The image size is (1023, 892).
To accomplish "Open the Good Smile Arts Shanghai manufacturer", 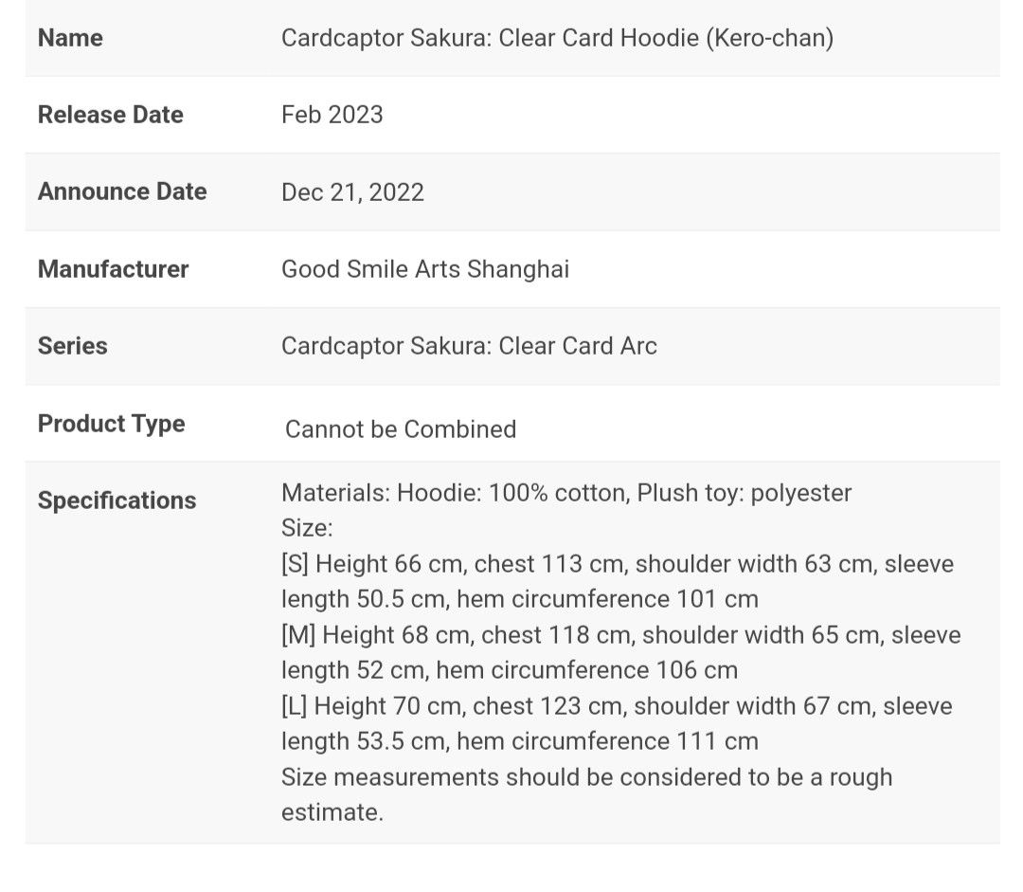I will [x=424, y=269].
